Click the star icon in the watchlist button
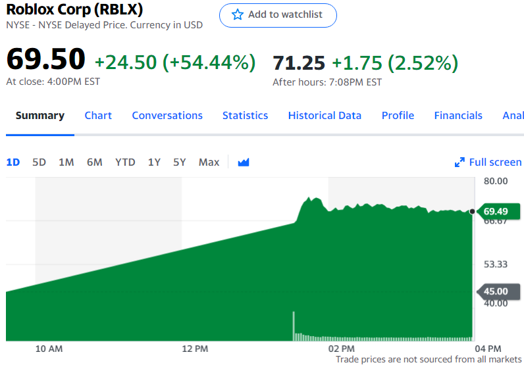The image size is (524, 369). [237, 14]
